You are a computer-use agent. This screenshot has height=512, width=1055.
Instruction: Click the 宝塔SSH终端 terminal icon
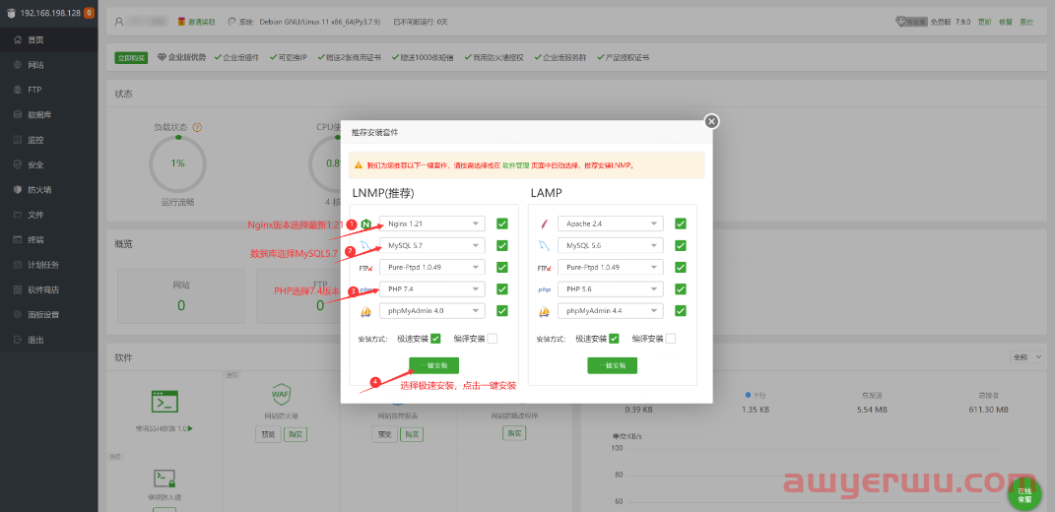165,401
